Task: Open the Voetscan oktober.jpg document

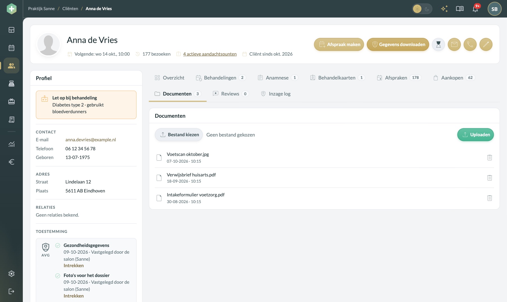Action: tap(188, 154)
